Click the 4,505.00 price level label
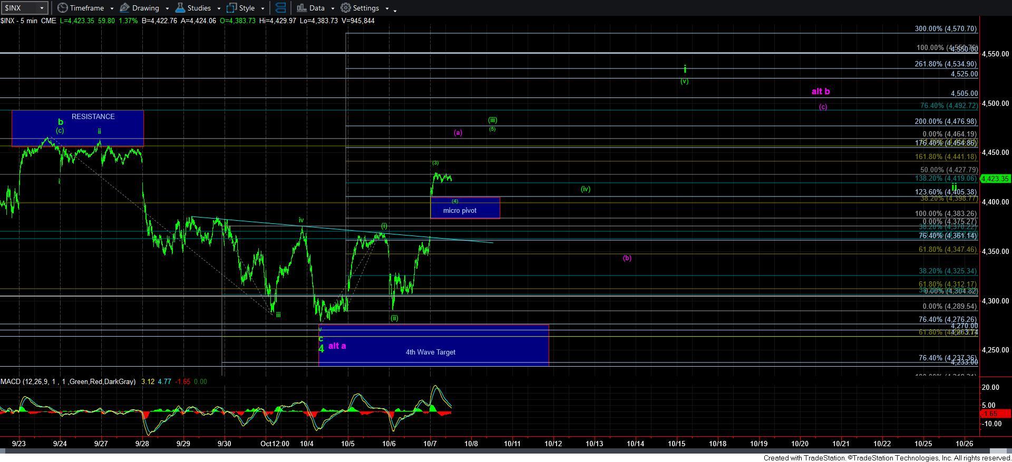The width and height of the screenshot is (1012, 462). click(x=964, y=93)
